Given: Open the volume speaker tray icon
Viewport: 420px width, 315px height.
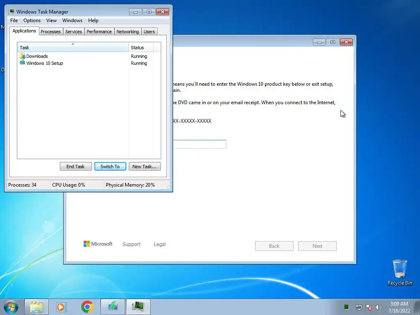Looking at the screenshot, I should 379,307.
